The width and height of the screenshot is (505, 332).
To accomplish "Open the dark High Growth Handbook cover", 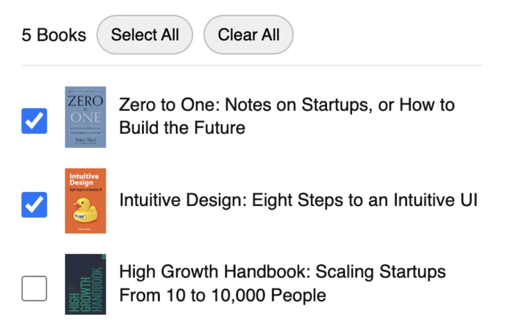I will [x=85, y=284].
